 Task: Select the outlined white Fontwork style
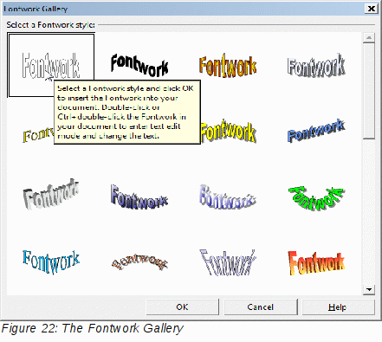click(51, 66)
